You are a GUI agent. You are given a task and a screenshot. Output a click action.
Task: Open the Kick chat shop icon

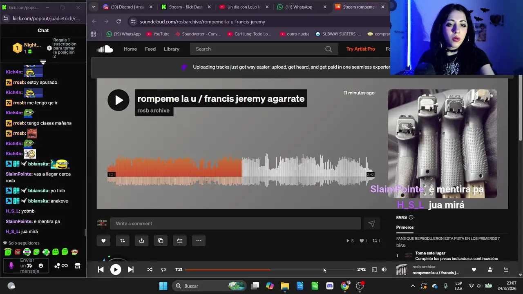click(x=78, y=266)
